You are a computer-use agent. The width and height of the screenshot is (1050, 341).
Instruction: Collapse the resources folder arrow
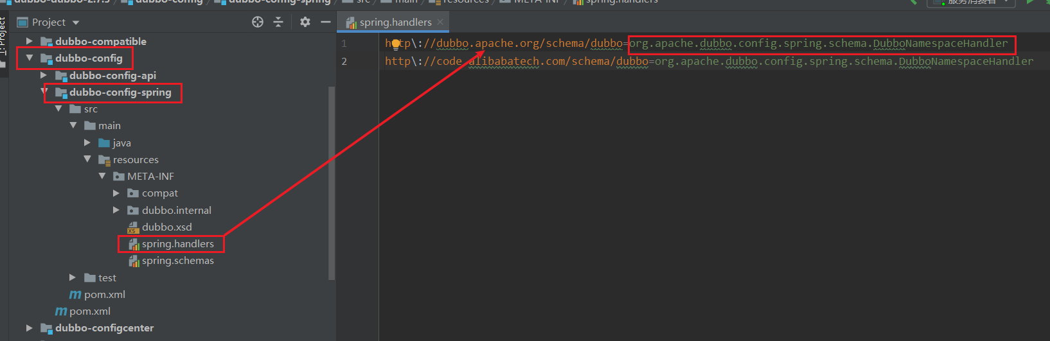point(87,159)
